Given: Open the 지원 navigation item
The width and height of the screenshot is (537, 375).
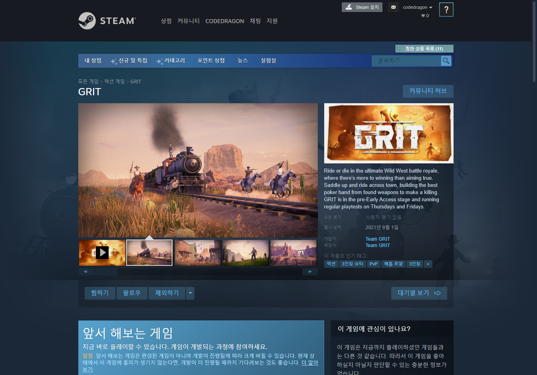Looking at the screenshot, I should [x=272, y=21].
